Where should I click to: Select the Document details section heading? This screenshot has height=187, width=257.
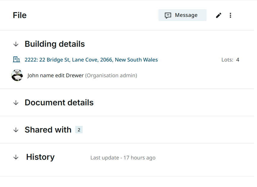point(59,103)
